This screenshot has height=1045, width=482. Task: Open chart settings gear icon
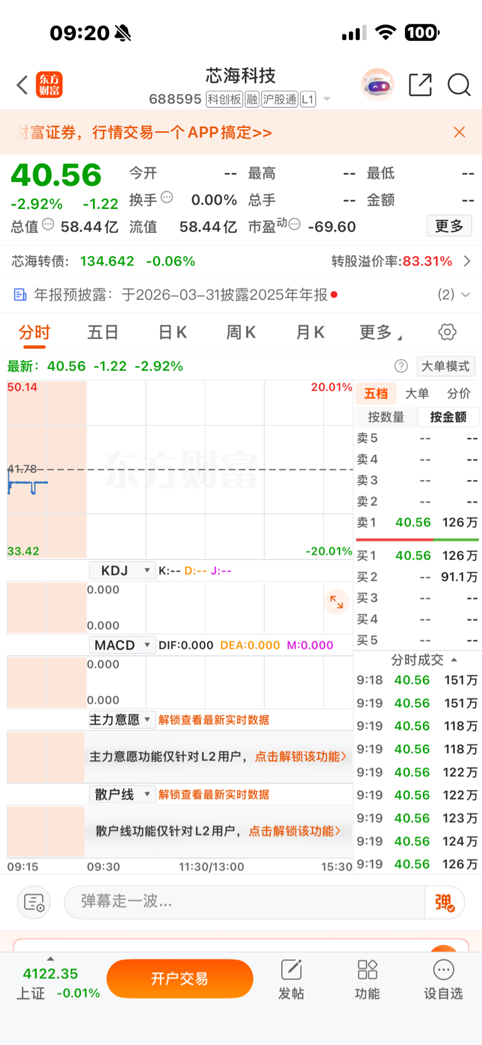click(447, 332)
